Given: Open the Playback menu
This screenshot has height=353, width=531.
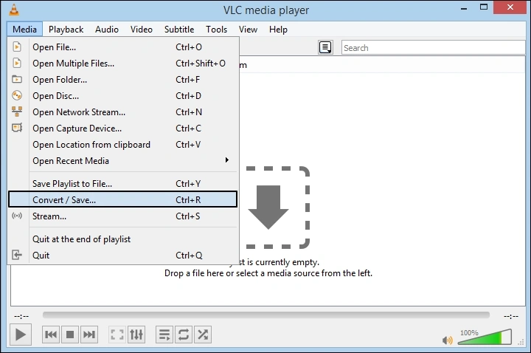Looking at the screenshot, I should pos(66,30).
